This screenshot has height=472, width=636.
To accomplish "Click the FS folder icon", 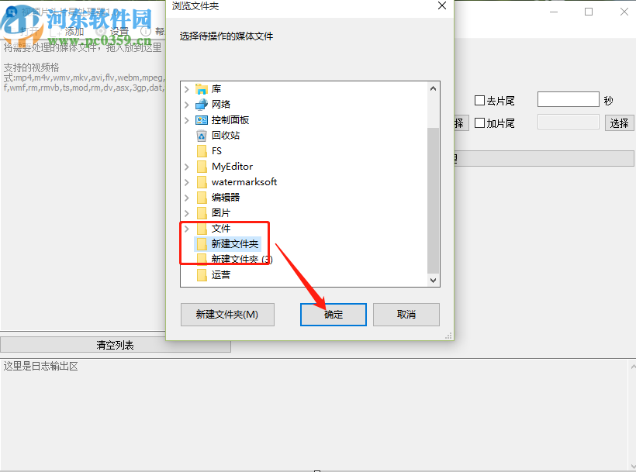I will (202, 151).
